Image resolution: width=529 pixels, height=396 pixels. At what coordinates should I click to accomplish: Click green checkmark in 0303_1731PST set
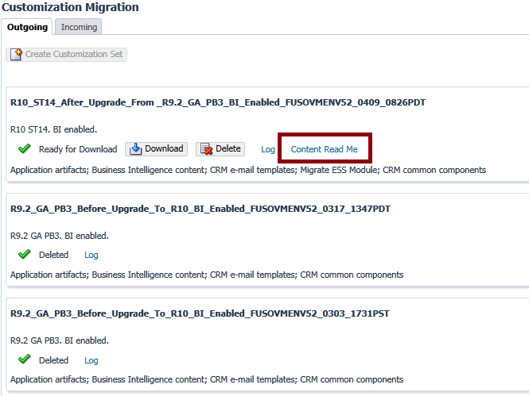[24, 360]
